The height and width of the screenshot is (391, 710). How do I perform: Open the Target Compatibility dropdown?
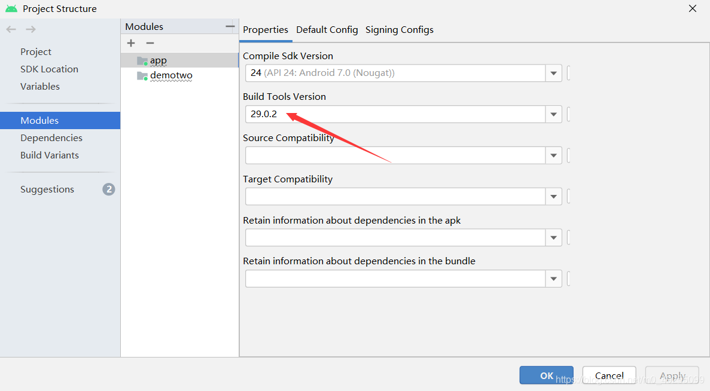point(553,196)
